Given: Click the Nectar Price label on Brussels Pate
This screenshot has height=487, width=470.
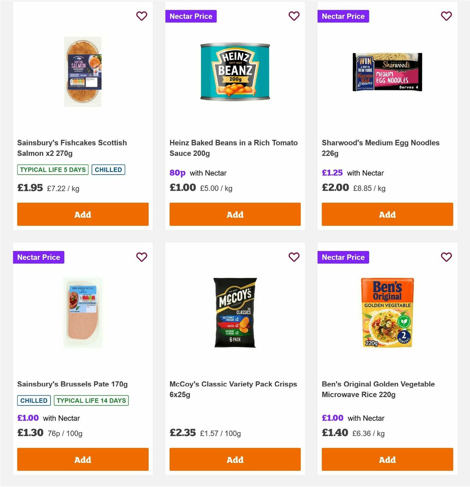Looking at the screenshot, I should pos(39,257).
